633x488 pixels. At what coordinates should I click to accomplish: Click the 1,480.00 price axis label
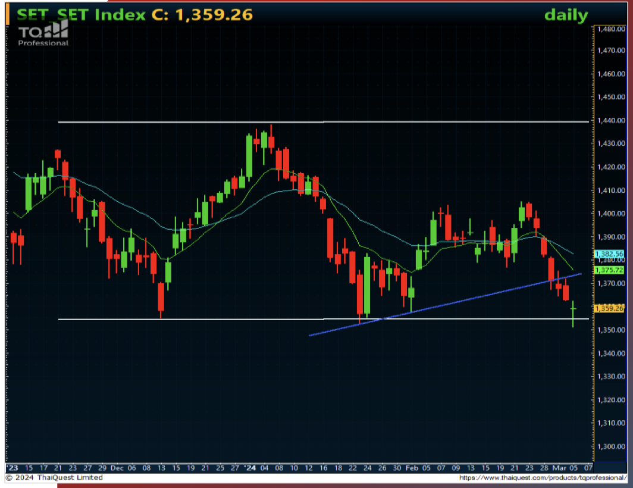pyautogui.click(x=611, y=29)
